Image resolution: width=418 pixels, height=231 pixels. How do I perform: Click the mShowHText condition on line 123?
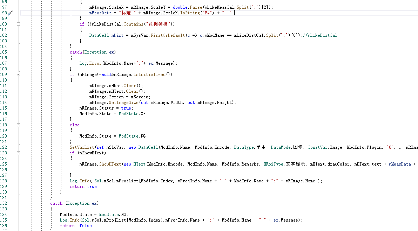click(92, 153)
